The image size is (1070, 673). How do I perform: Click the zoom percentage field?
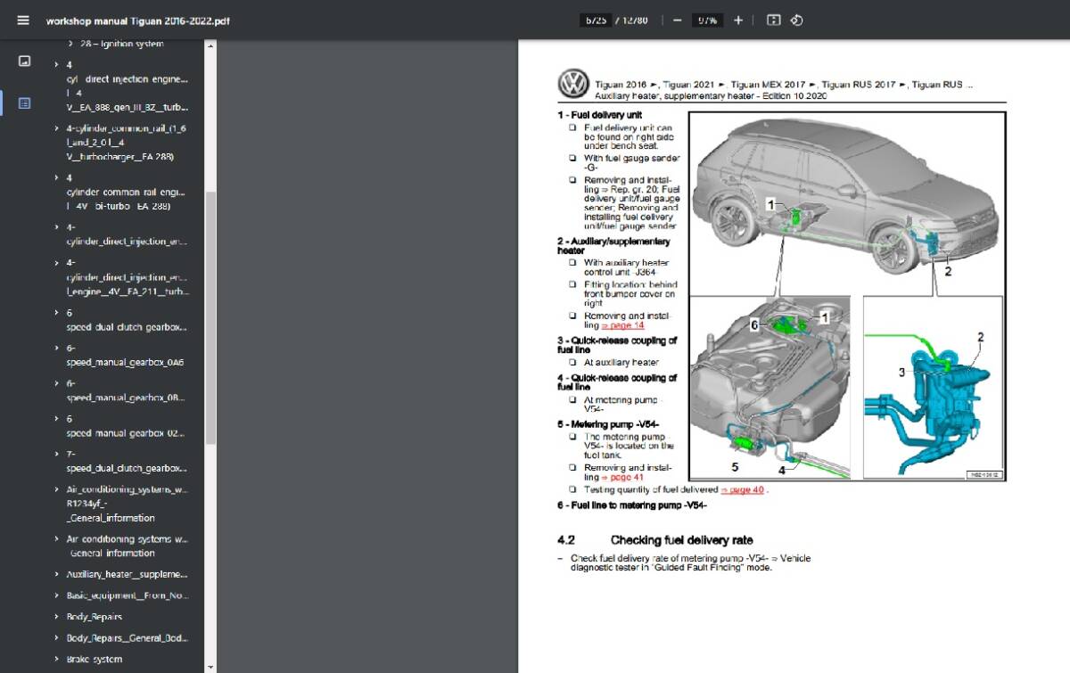pos(708,20)
